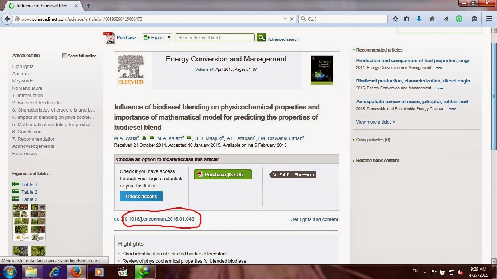Click the Firefox icon in the taskbar

[76, 272]
